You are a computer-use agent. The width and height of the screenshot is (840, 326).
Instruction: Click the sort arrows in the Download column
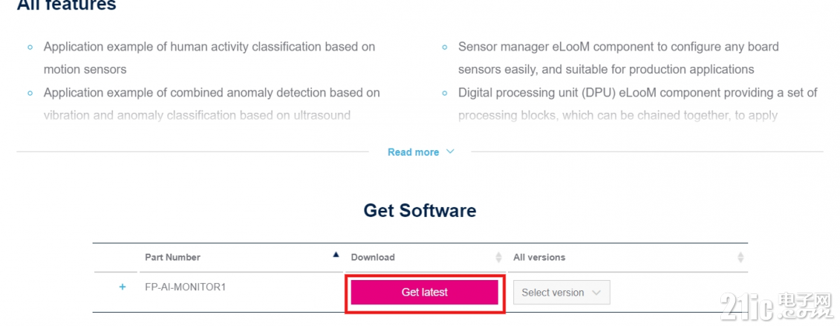pyautogui.click(x=499, y=258)
